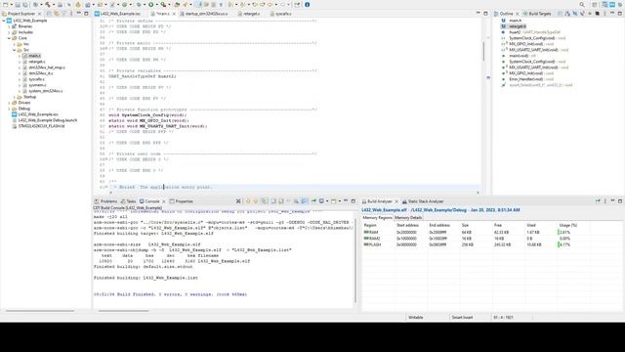The height and width of the screenshot is (352, 625).
Task: Click Hide Fields icon in Outline toolbar
Action: (x=575, y=14)
